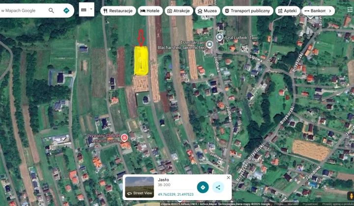Click the 38-200 postal code text
The height and width of the screenshot is (206, 354).
click(x=164, y=185)
